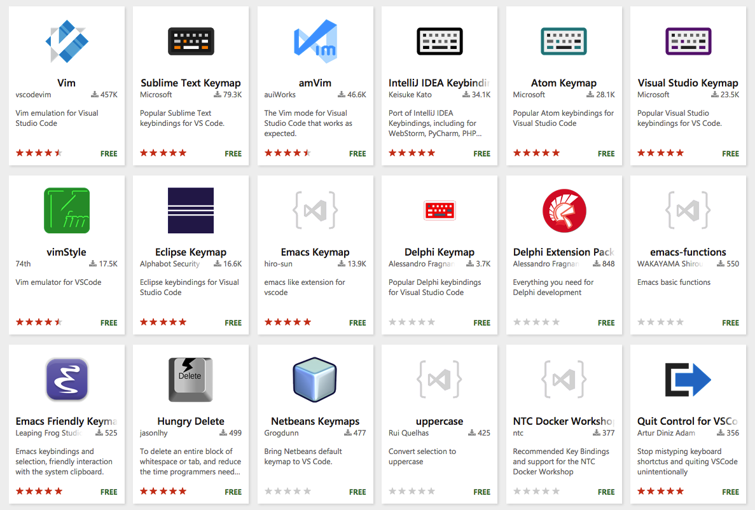This screenshot has height=510, width=755.
Task: Select publisher Artur Diniz Adam
Action: pyautogui.click(x=666, y=433)
